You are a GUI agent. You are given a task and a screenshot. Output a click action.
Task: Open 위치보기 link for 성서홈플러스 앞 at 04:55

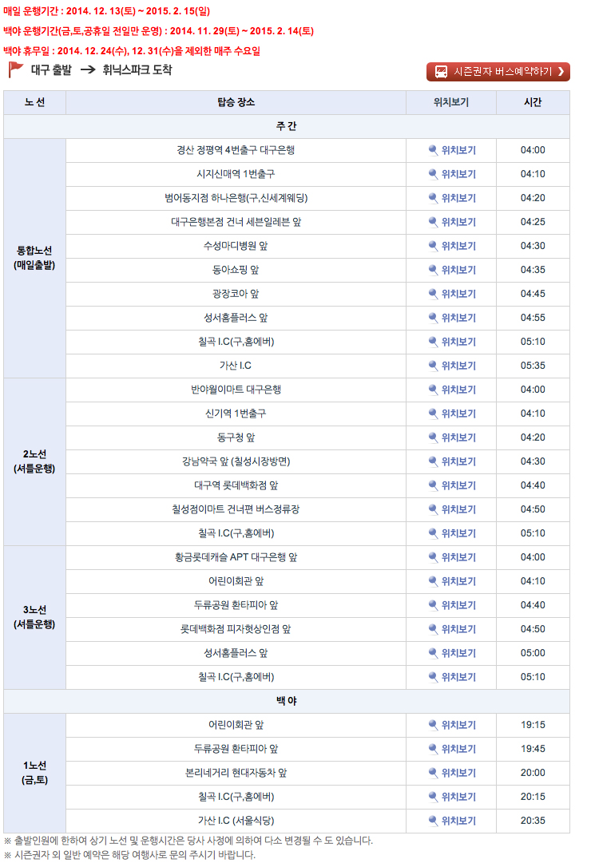tap(458, 318)
